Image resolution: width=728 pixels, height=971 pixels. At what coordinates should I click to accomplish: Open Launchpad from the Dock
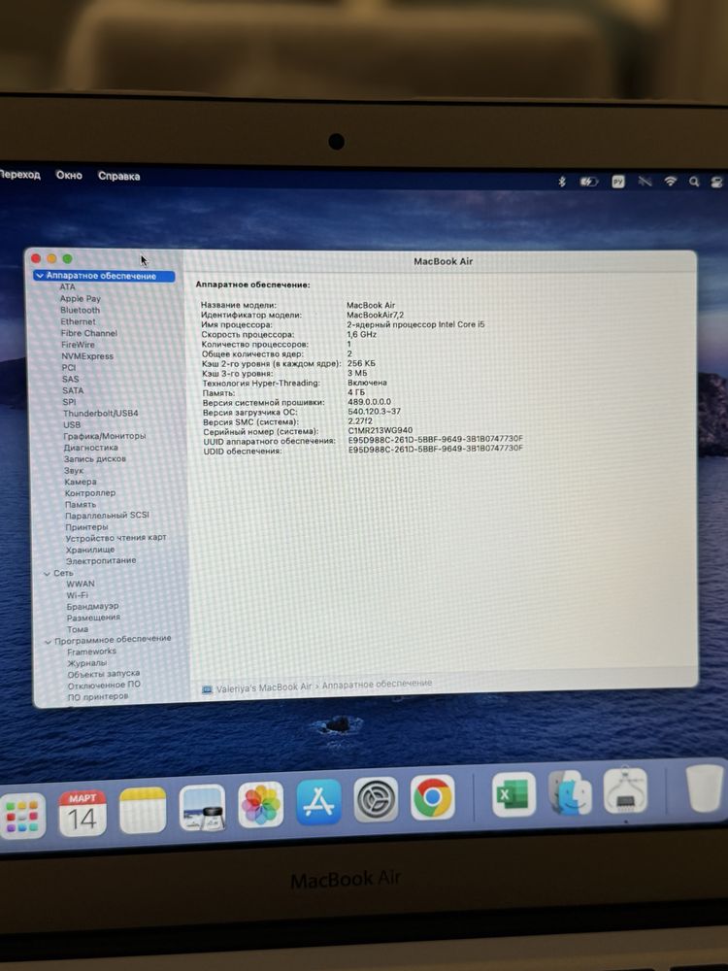tap(22, 816)
